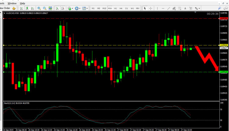Open the arrows objects tool
Viewport: 229px width, 131px height.
196,9
